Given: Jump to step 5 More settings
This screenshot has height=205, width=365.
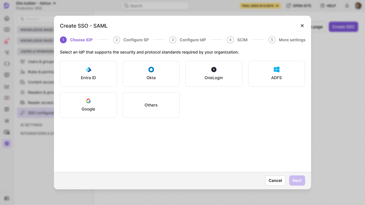Looking at the screenshot, I should [287, 40].
